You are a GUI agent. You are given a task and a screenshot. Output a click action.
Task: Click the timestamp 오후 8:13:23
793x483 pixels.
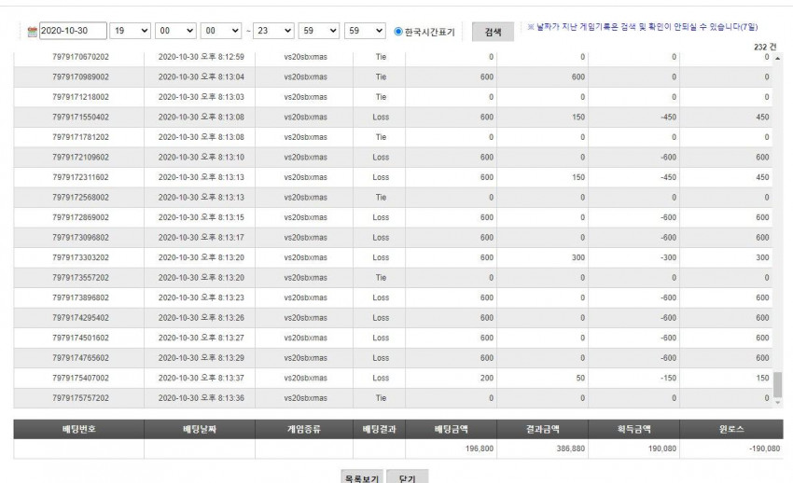(x=223, y=297)
